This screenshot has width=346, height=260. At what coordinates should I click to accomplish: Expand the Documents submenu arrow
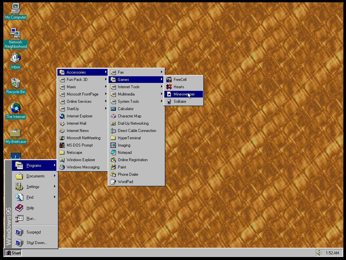54,176
